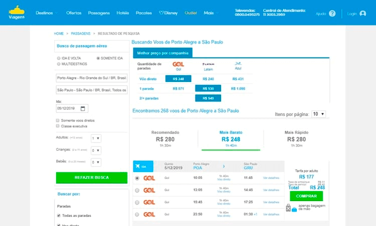376x226 pixels.
Task: Click the REFAZER BUSCA button
Action: point(92,177)
